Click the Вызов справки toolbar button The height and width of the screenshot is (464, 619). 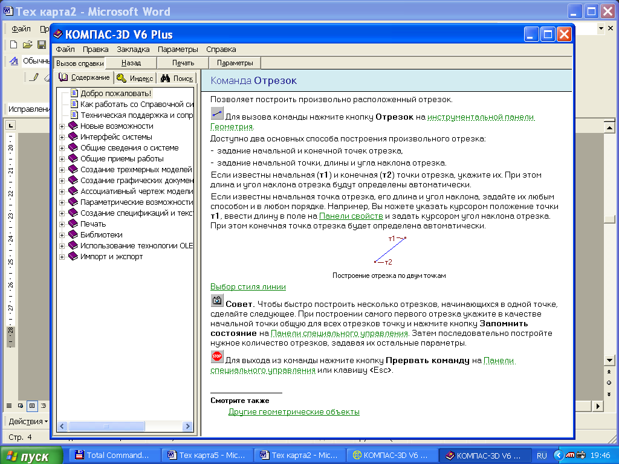point(80,63)
